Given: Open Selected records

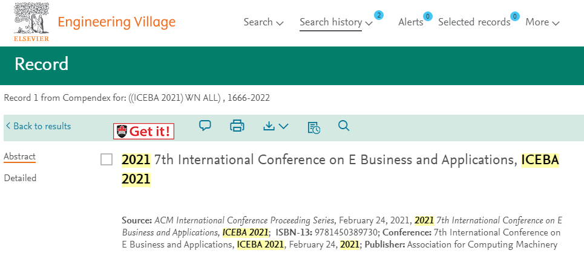Looking at the screenshot, I should (x=474, y=22).
